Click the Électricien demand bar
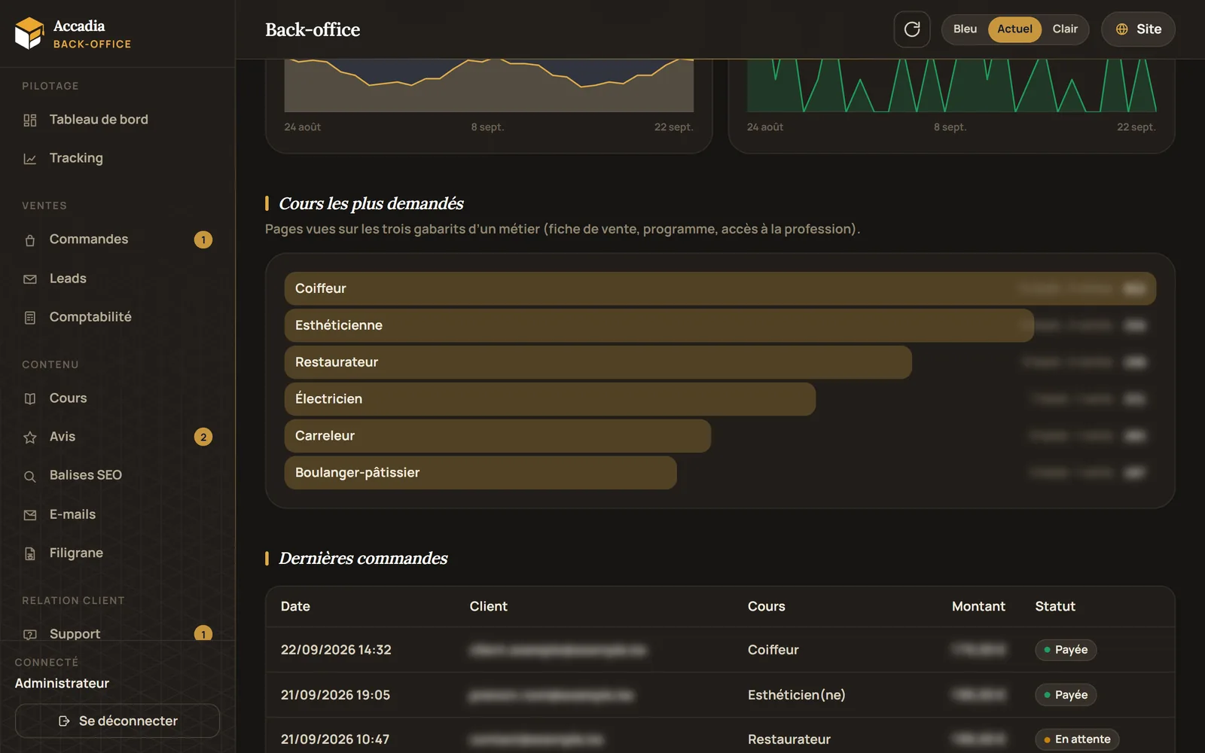 [x=550, y=399]
